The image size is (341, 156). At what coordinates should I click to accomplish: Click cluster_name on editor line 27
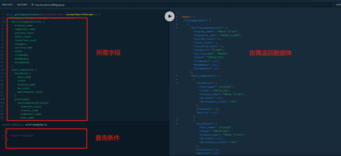coord(29,110)
